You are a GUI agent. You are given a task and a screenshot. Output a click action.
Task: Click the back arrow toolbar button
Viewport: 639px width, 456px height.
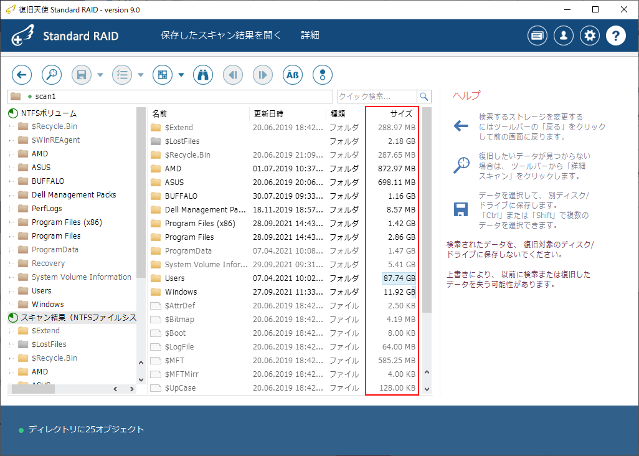[x=22, y=75]
